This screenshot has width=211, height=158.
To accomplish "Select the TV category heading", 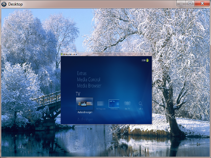I will click(78, 94).
